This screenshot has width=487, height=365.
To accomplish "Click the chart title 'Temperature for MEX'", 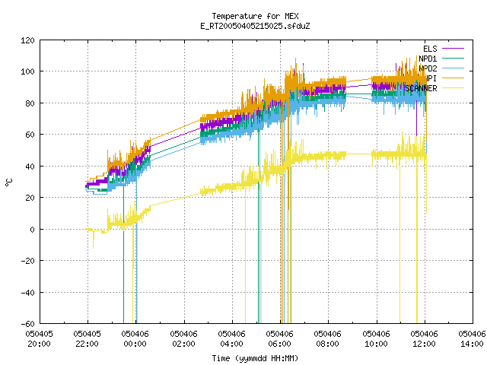I will point(256,16).
